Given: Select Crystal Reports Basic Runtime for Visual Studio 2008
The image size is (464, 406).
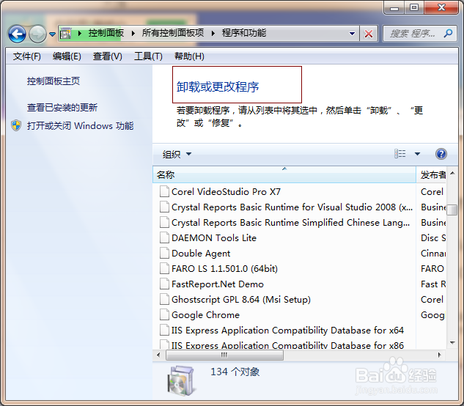Looking at the screenshot, I should tap(292, 207).
